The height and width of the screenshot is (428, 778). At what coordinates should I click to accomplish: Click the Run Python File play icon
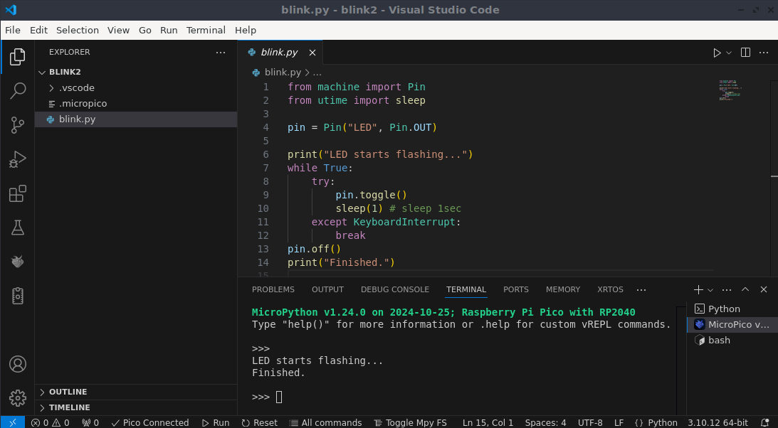[x=717, y=53]
